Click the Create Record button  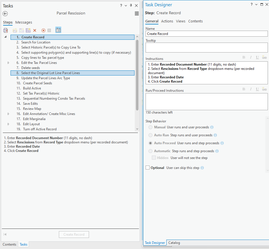pyautogui.click(x=74, y=234)
